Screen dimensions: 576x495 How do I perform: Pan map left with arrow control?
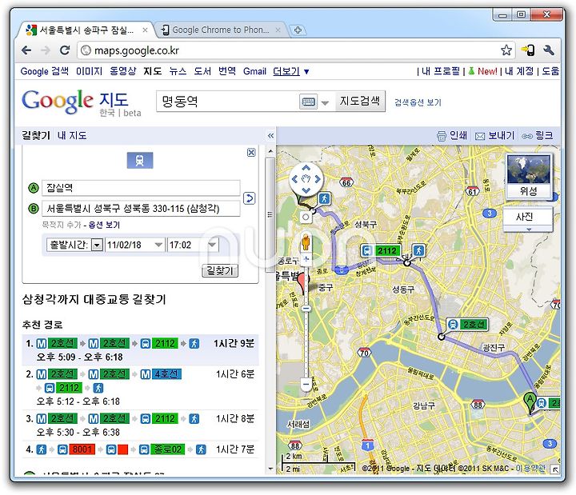[294, 179]
